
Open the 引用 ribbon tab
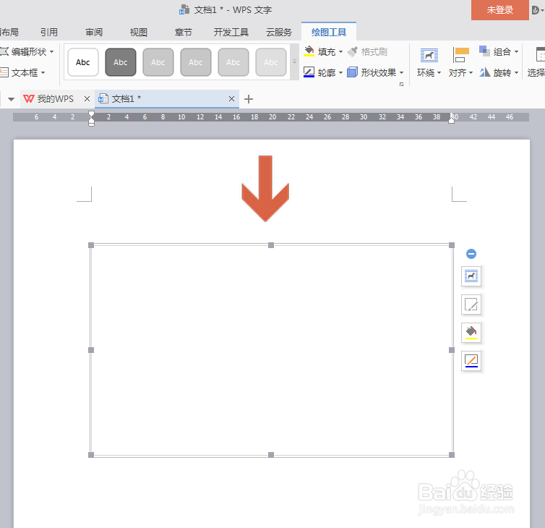pos(49,33)
